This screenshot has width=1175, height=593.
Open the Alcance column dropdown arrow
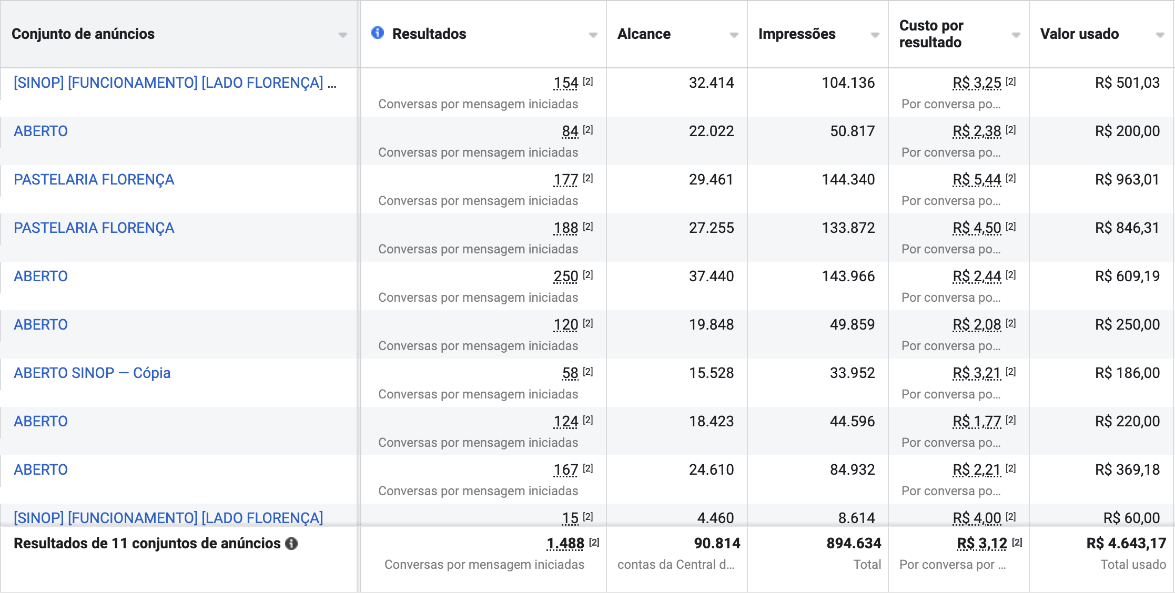(x=734, y=35)
